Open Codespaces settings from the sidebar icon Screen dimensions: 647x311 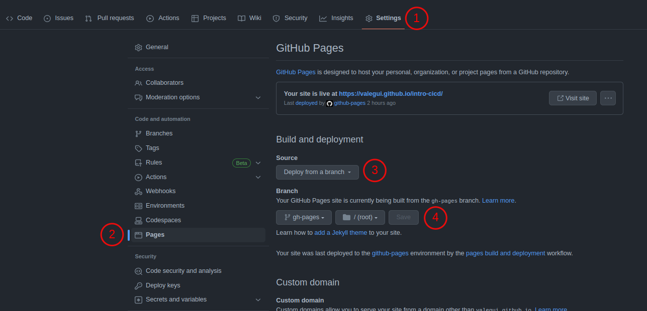138,220
